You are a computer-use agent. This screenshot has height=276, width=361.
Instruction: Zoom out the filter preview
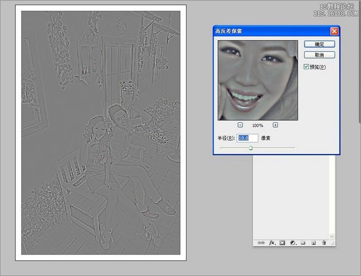coord(240,125)
